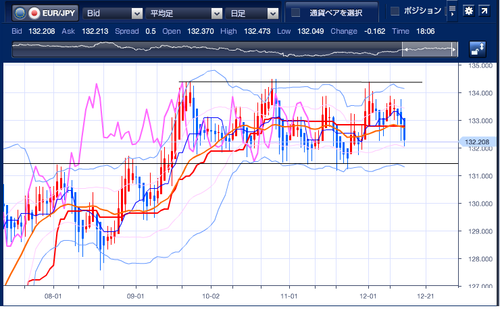Click the 135.000 price axis label
Screen dimensions: 500x321
tap(480, 66)
